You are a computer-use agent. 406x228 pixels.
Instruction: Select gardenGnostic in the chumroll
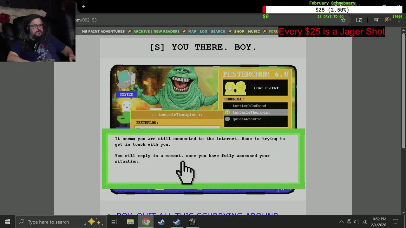click(247, 119)
